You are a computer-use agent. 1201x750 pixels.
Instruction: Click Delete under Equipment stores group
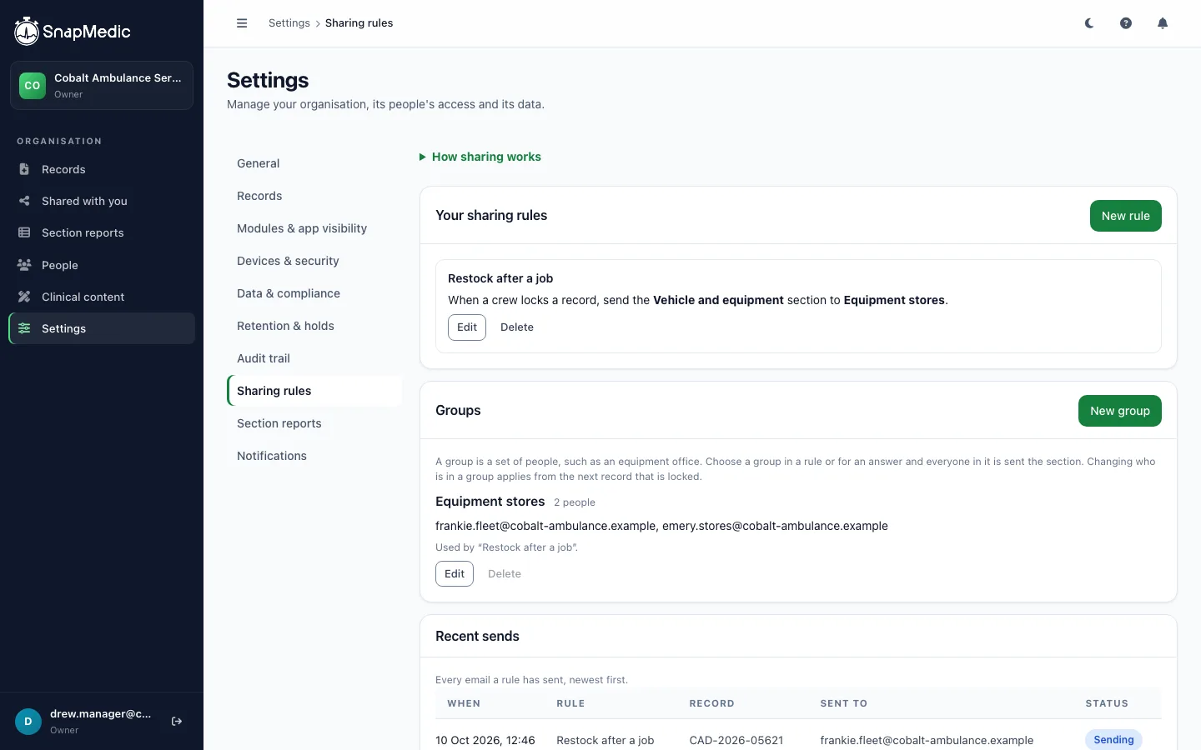pos(505,574)
